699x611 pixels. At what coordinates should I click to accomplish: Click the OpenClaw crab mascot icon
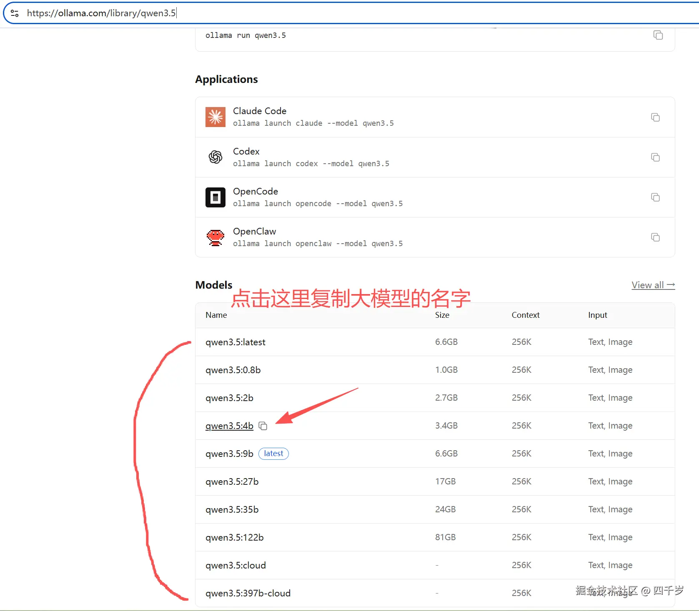coord(215,237)
